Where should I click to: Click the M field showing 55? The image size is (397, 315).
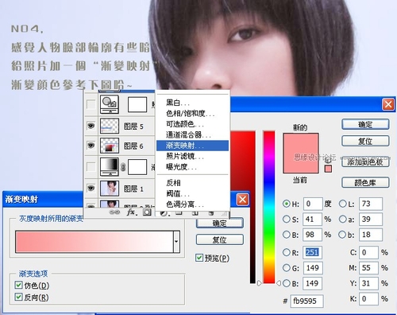coord(368,268)
